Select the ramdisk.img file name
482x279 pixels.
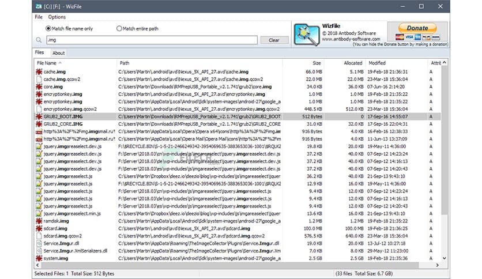(x=56, y=221)
